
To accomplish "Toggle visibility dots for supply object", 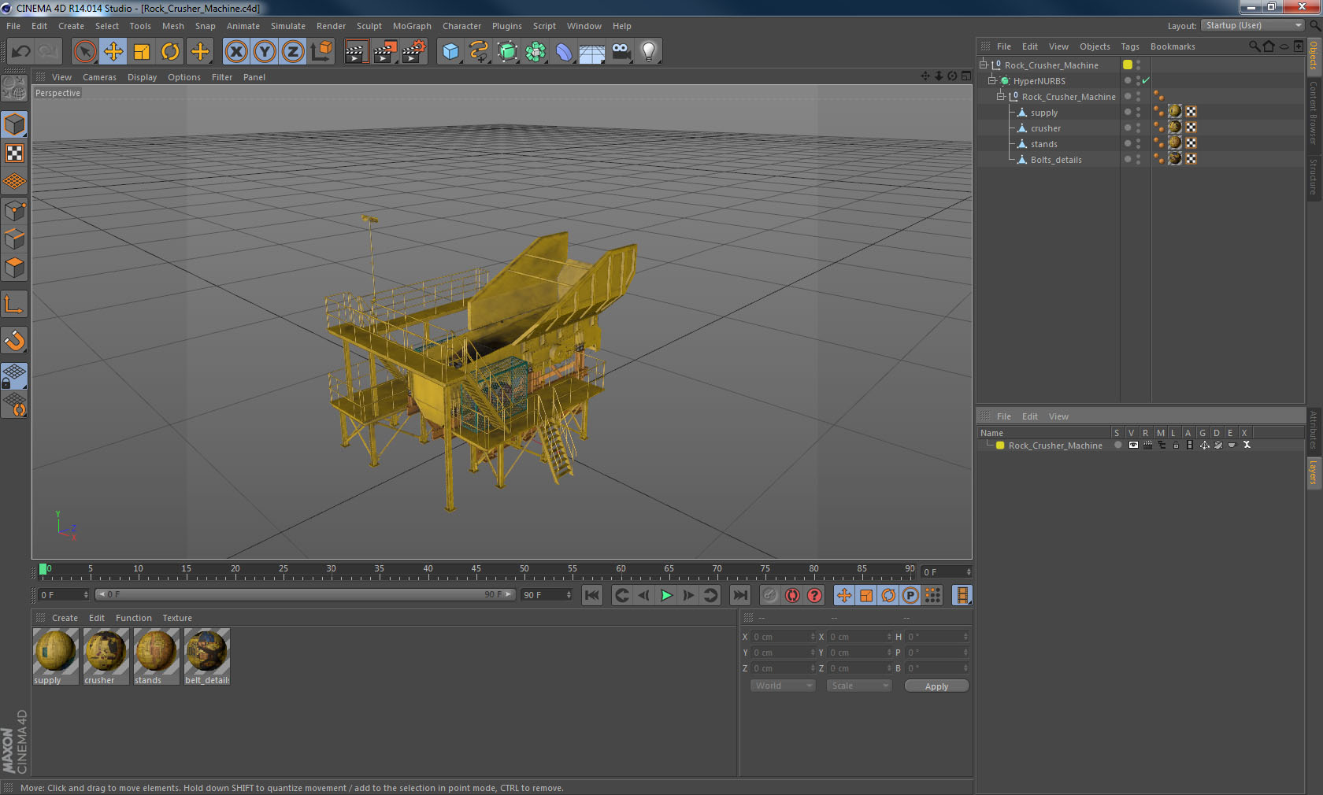I will (x=1138, y=112).
